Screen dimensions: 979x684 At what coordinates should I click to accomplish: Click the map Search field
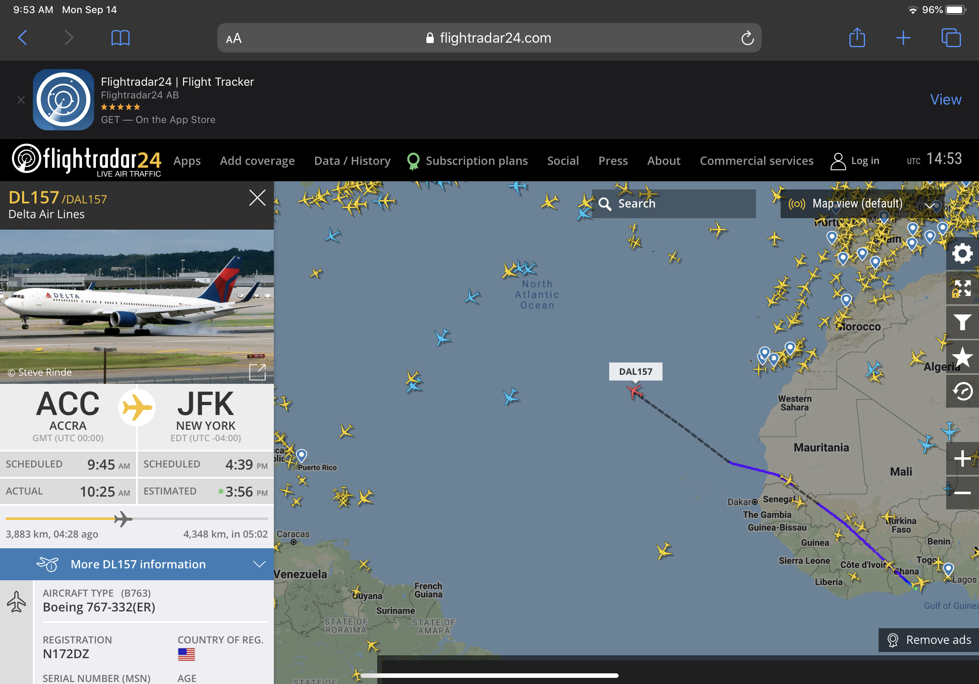(x=674, y=204)
